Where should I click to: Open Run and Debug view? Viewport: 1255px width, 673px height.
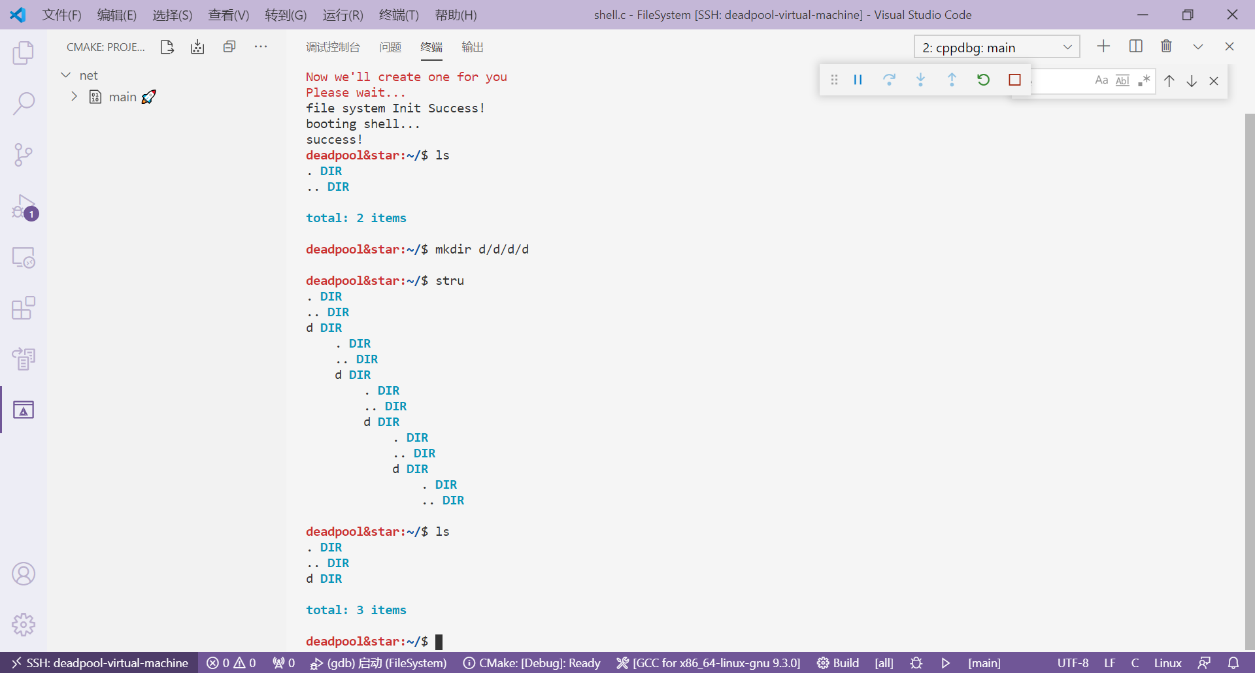click(x=24, y=206)
